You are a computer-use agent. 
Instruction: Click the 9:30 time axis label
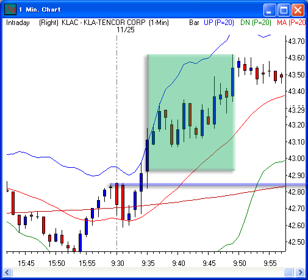click(x=118, y=264)
